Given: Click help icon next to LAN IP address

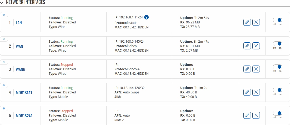Looking at the screenshot, I should pyautogui.click(x=147, y=17).
